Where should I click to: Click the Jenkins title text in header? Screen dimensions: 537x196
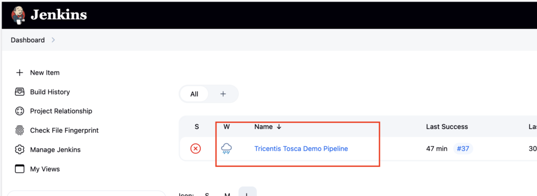59,15
